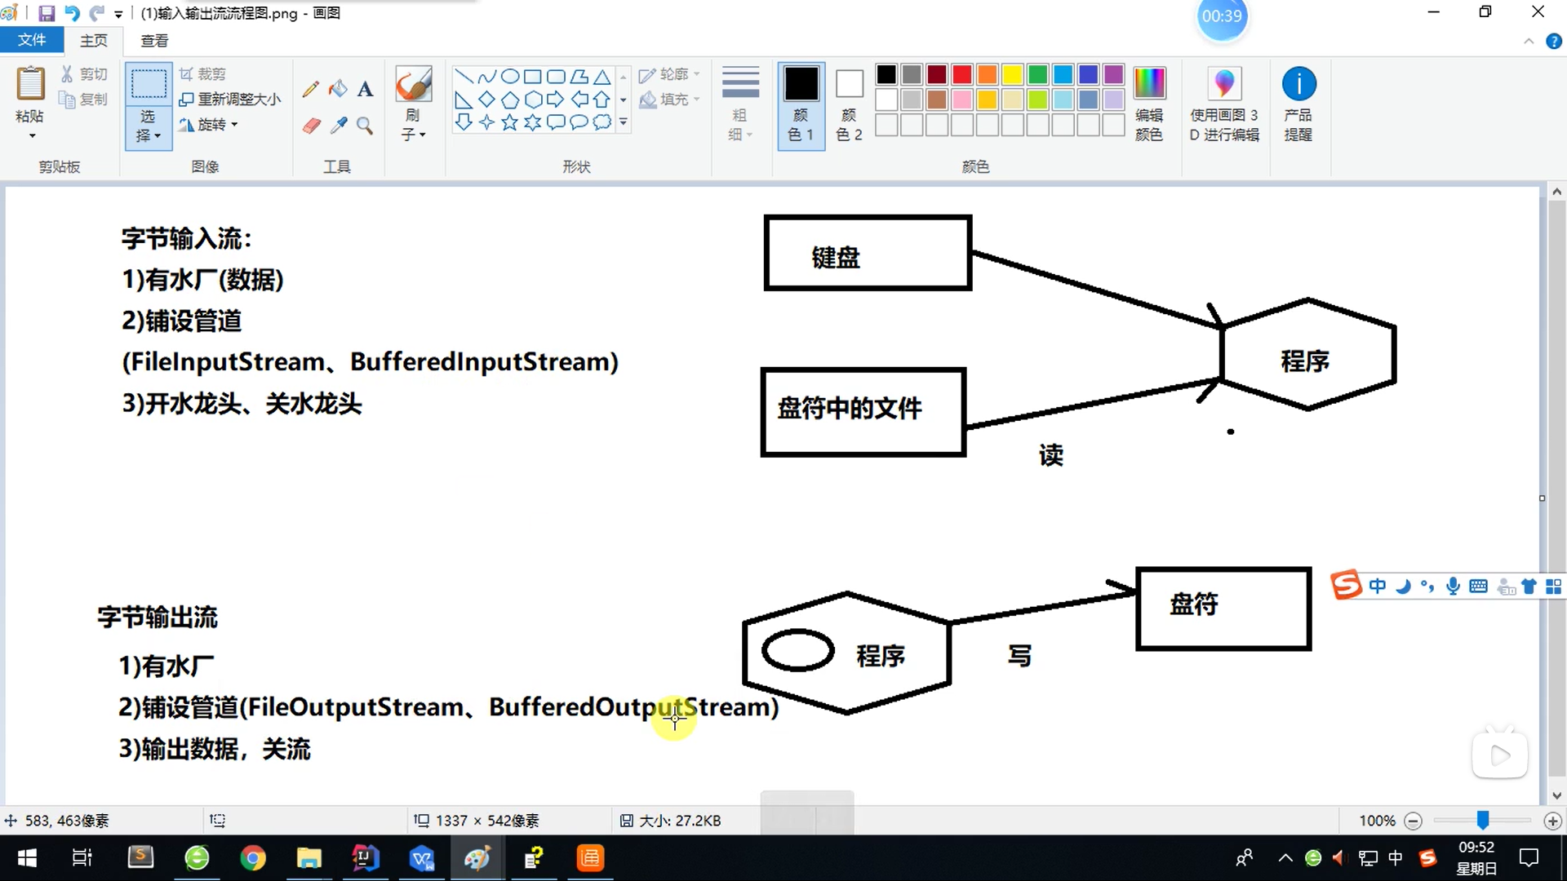Select the Magnifier tool
This screenshot has height=881, width=1567.
365,125
